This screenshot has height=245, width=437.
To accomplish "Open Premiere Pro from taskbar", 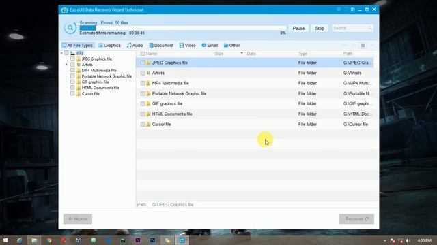I will click(138, 240).
